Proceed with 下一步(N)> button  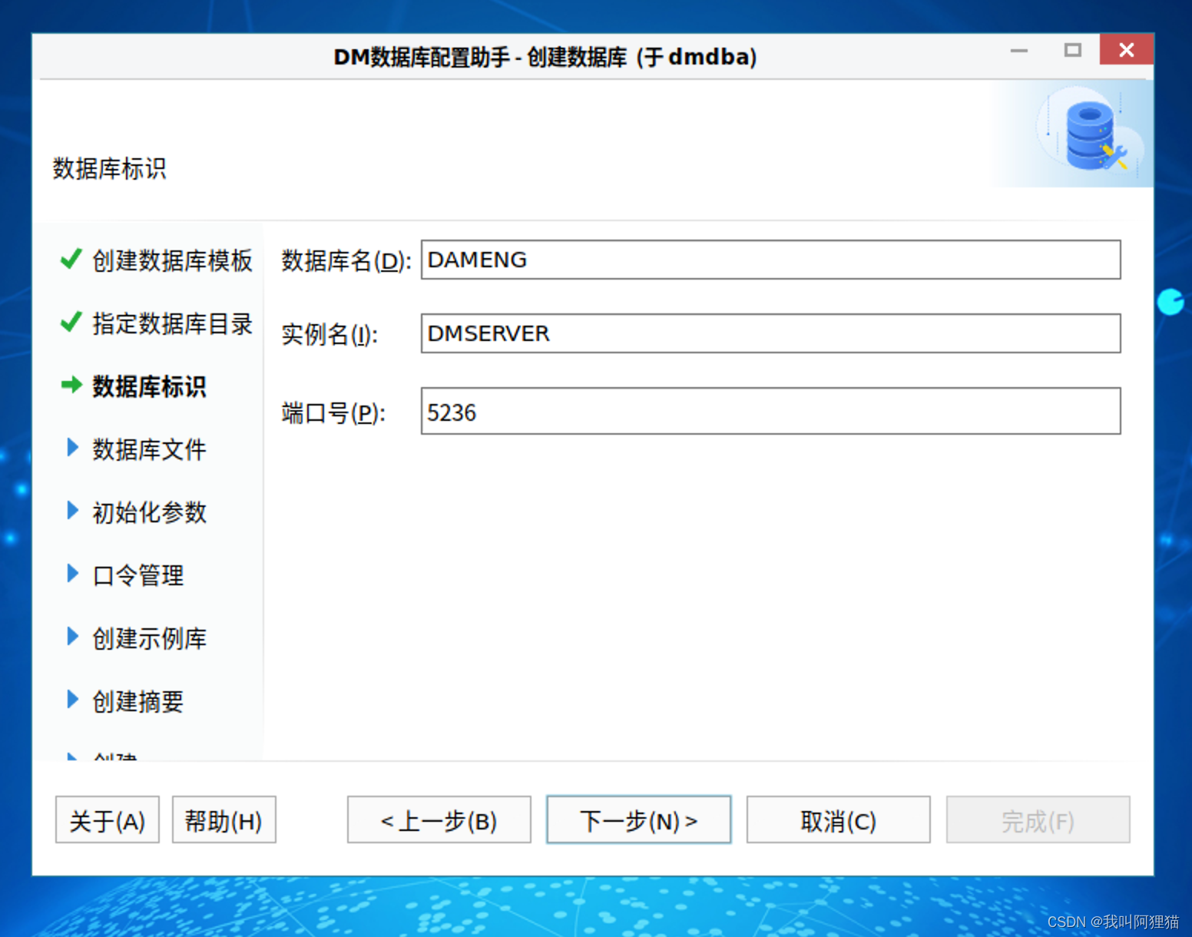click(638, 820)
